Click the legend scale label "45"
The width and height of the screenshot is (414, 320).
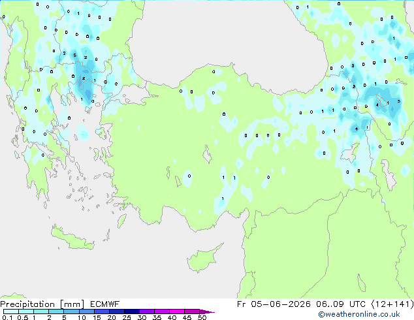(187, 317)
